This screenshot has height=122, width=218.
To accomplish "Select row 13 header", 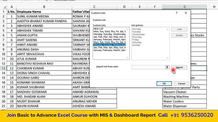I will coord(3,68).
